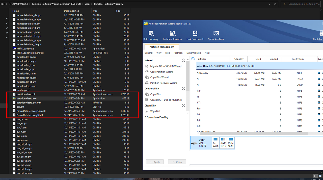Select Copy Disk under Convert Disk
The width and height of the screenshot is (323, 180).
pos(153,94)
